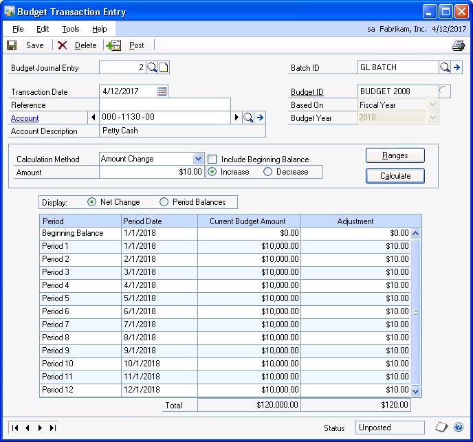Screen dimensions: 473x442
Task: Click the Beginning Balance row label
Action: click(73, 233)
